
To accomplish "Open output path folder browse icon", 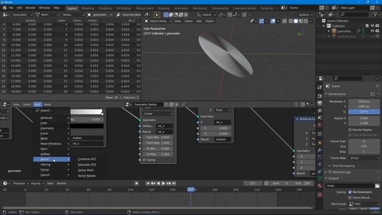I will [x=377, y=186].
